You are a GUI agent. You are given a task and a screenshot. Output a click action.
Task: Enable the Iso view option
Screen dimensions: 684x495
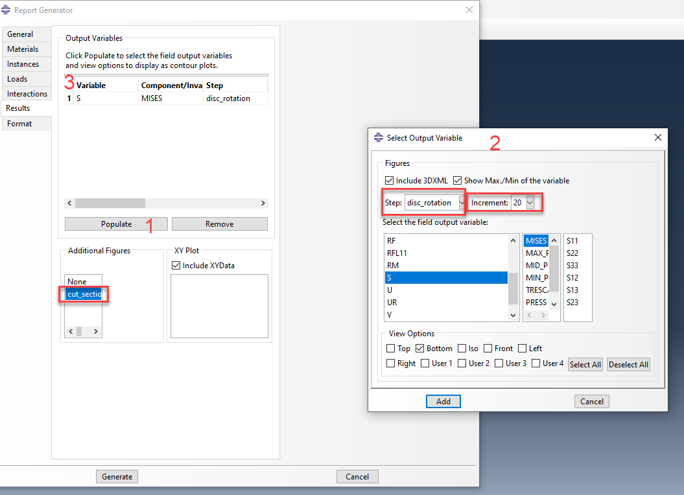[x=462, y=349]
